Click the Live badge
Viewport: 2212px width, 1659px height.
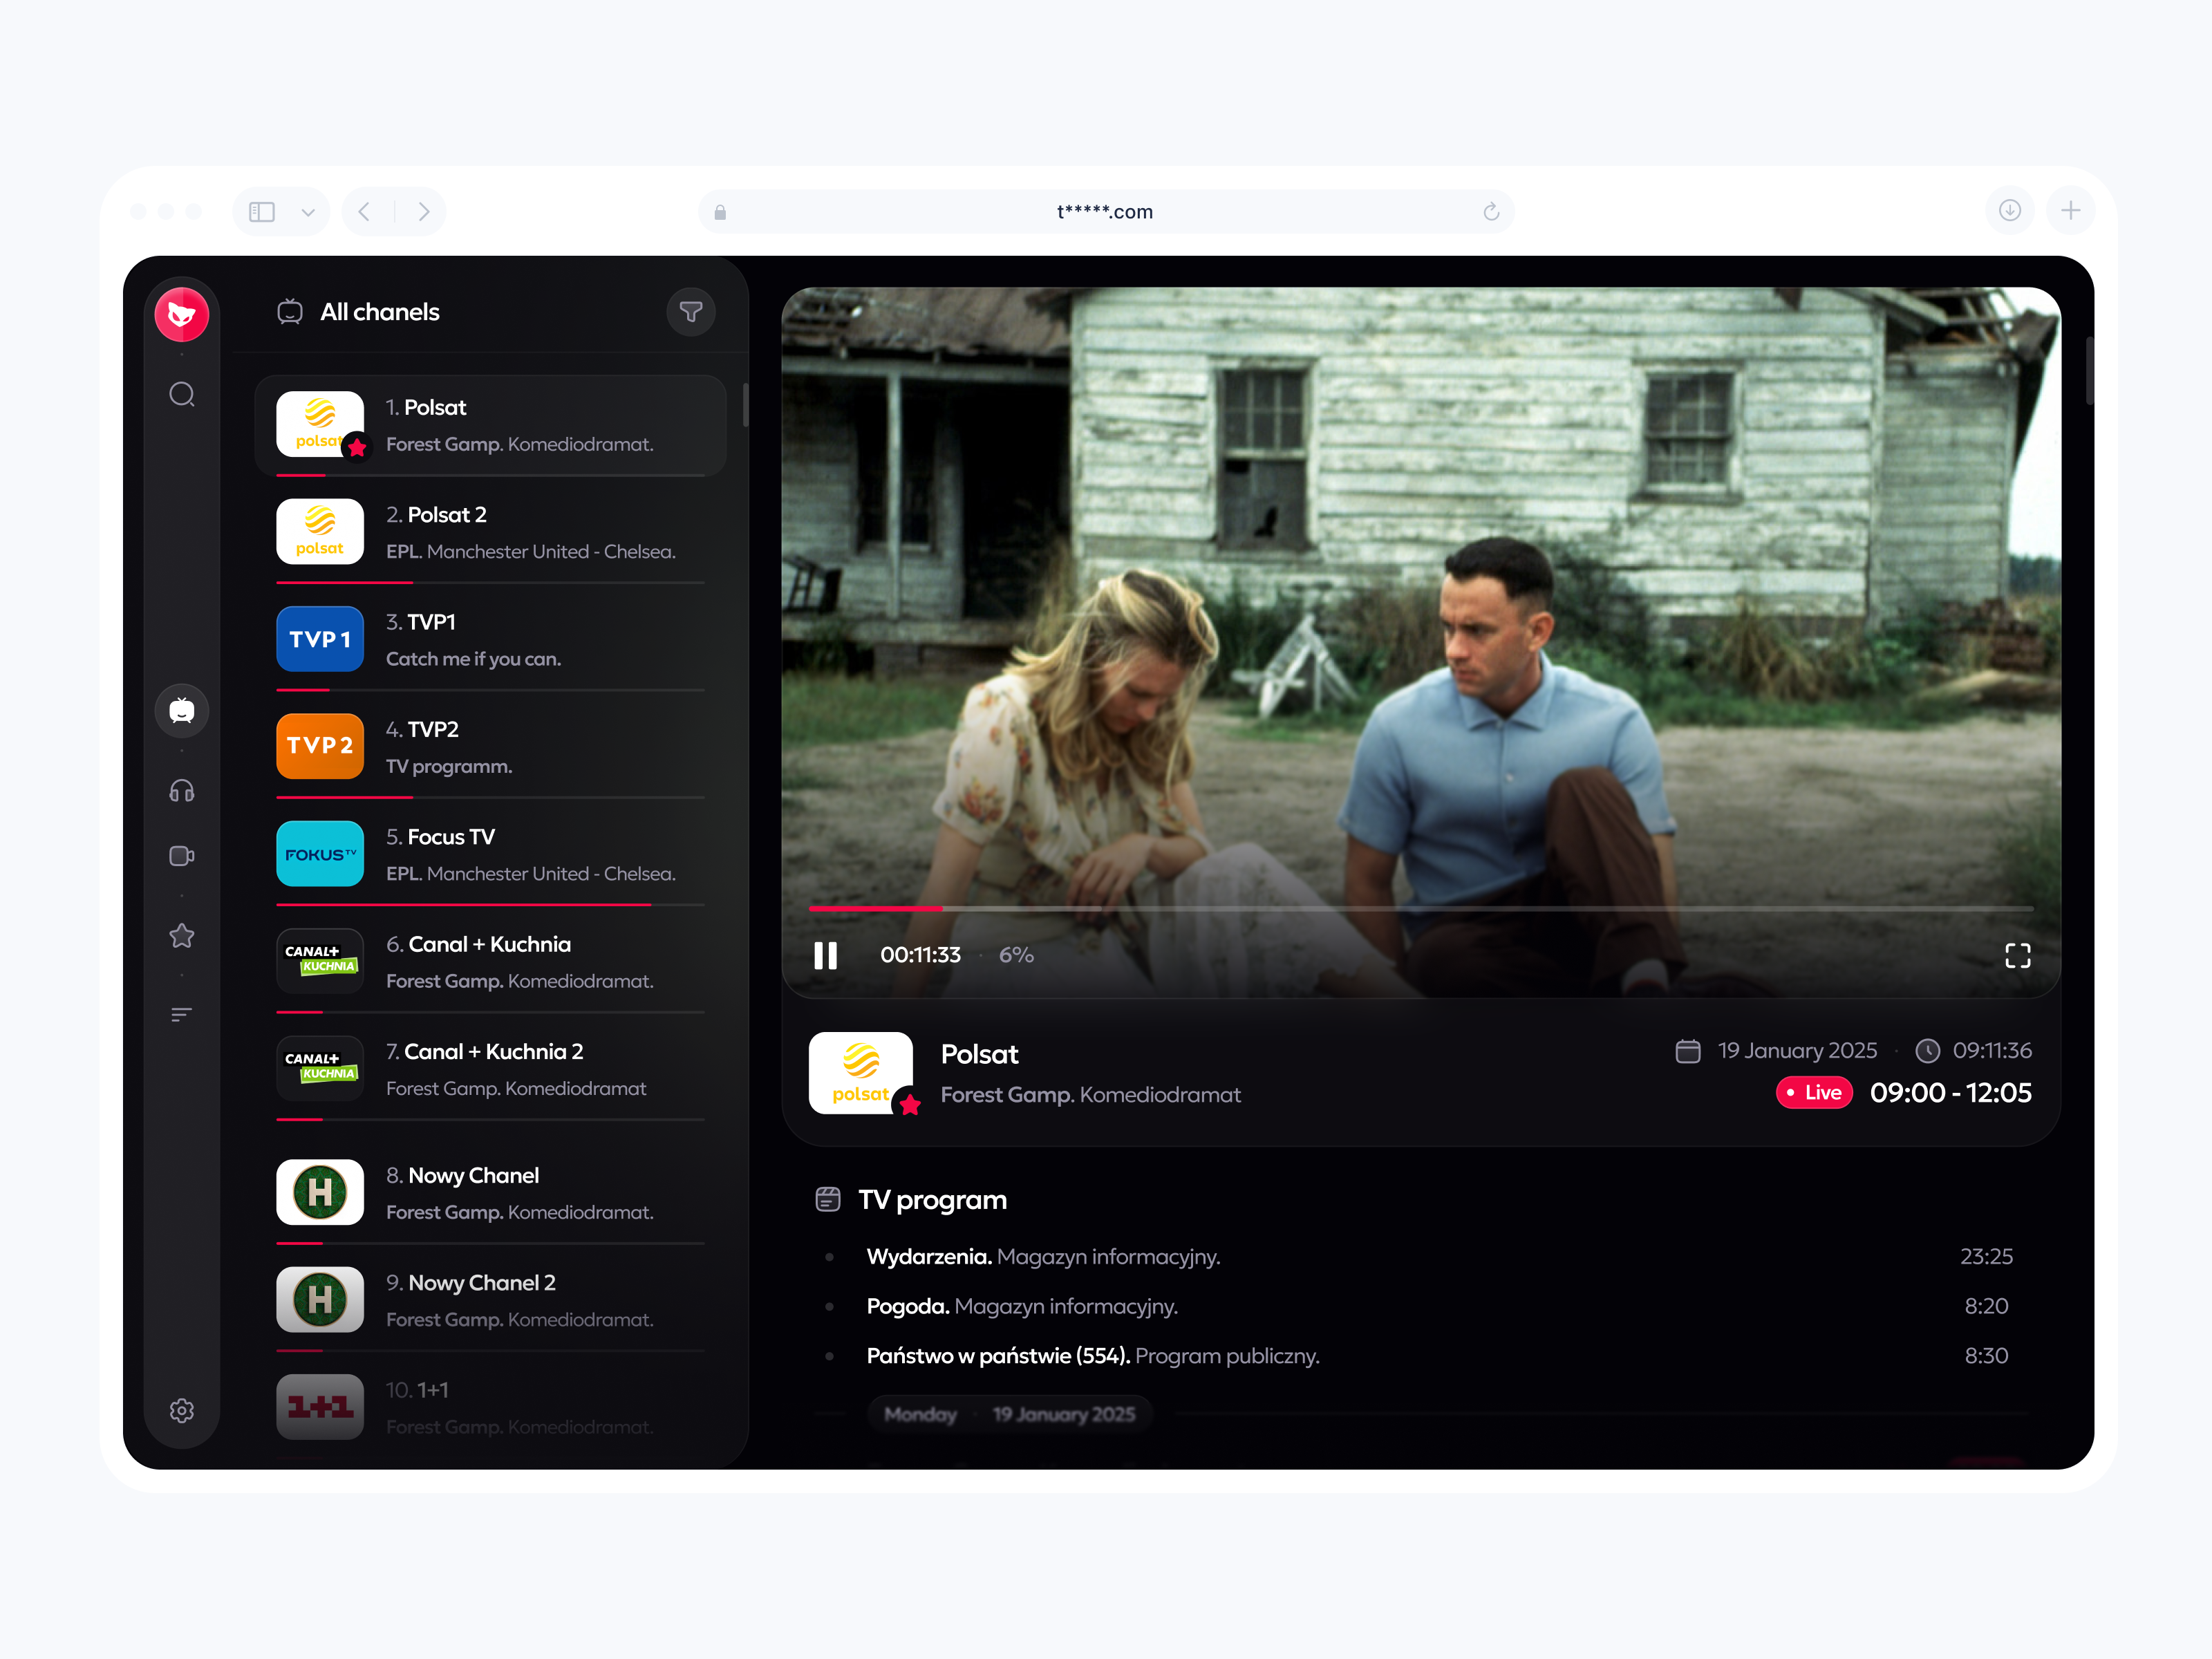pyautogui.click(x=1814, y=1092)
